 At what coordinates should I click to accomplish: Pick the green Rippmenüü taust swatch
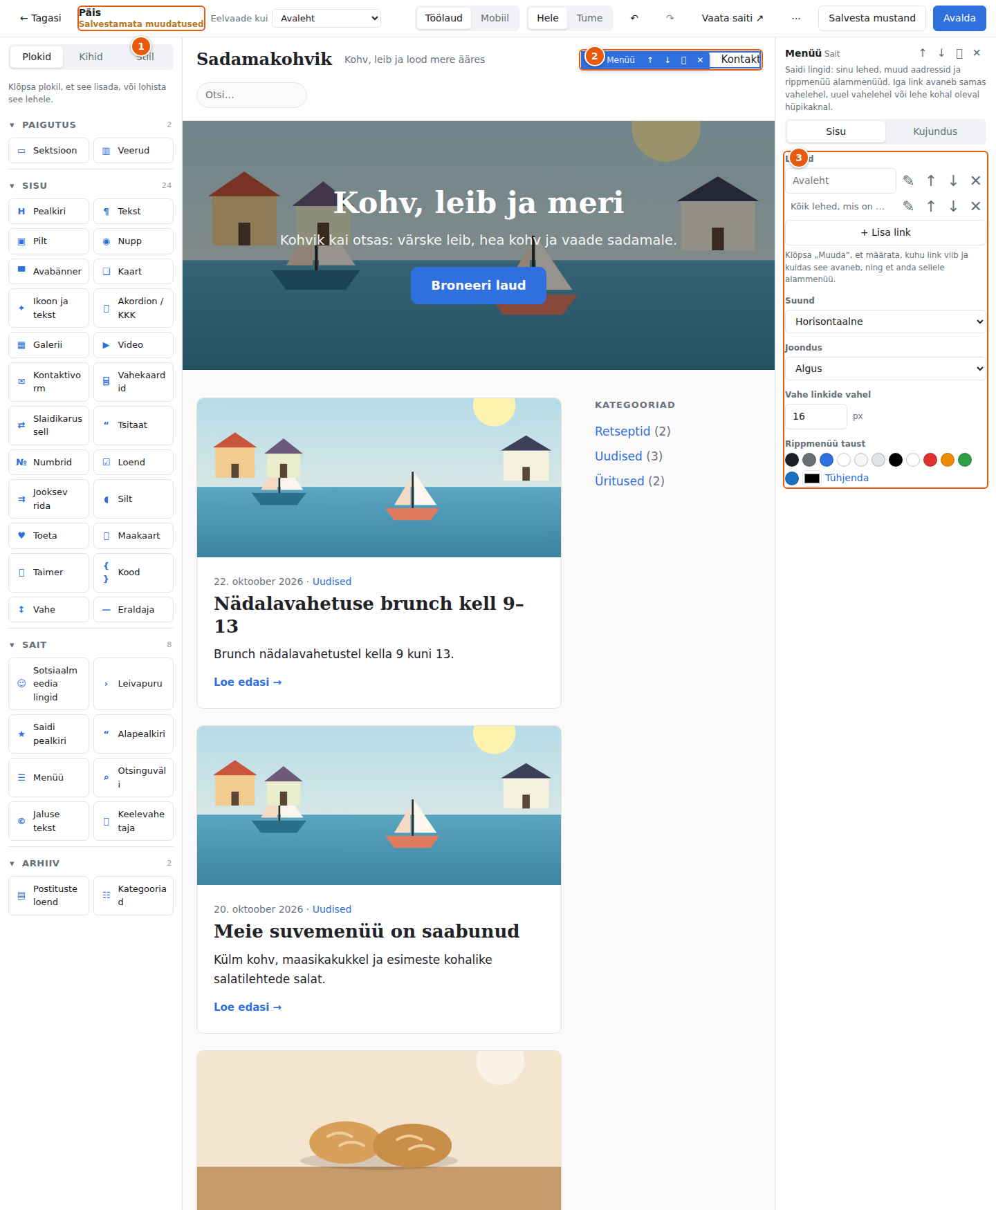point(965,460)
